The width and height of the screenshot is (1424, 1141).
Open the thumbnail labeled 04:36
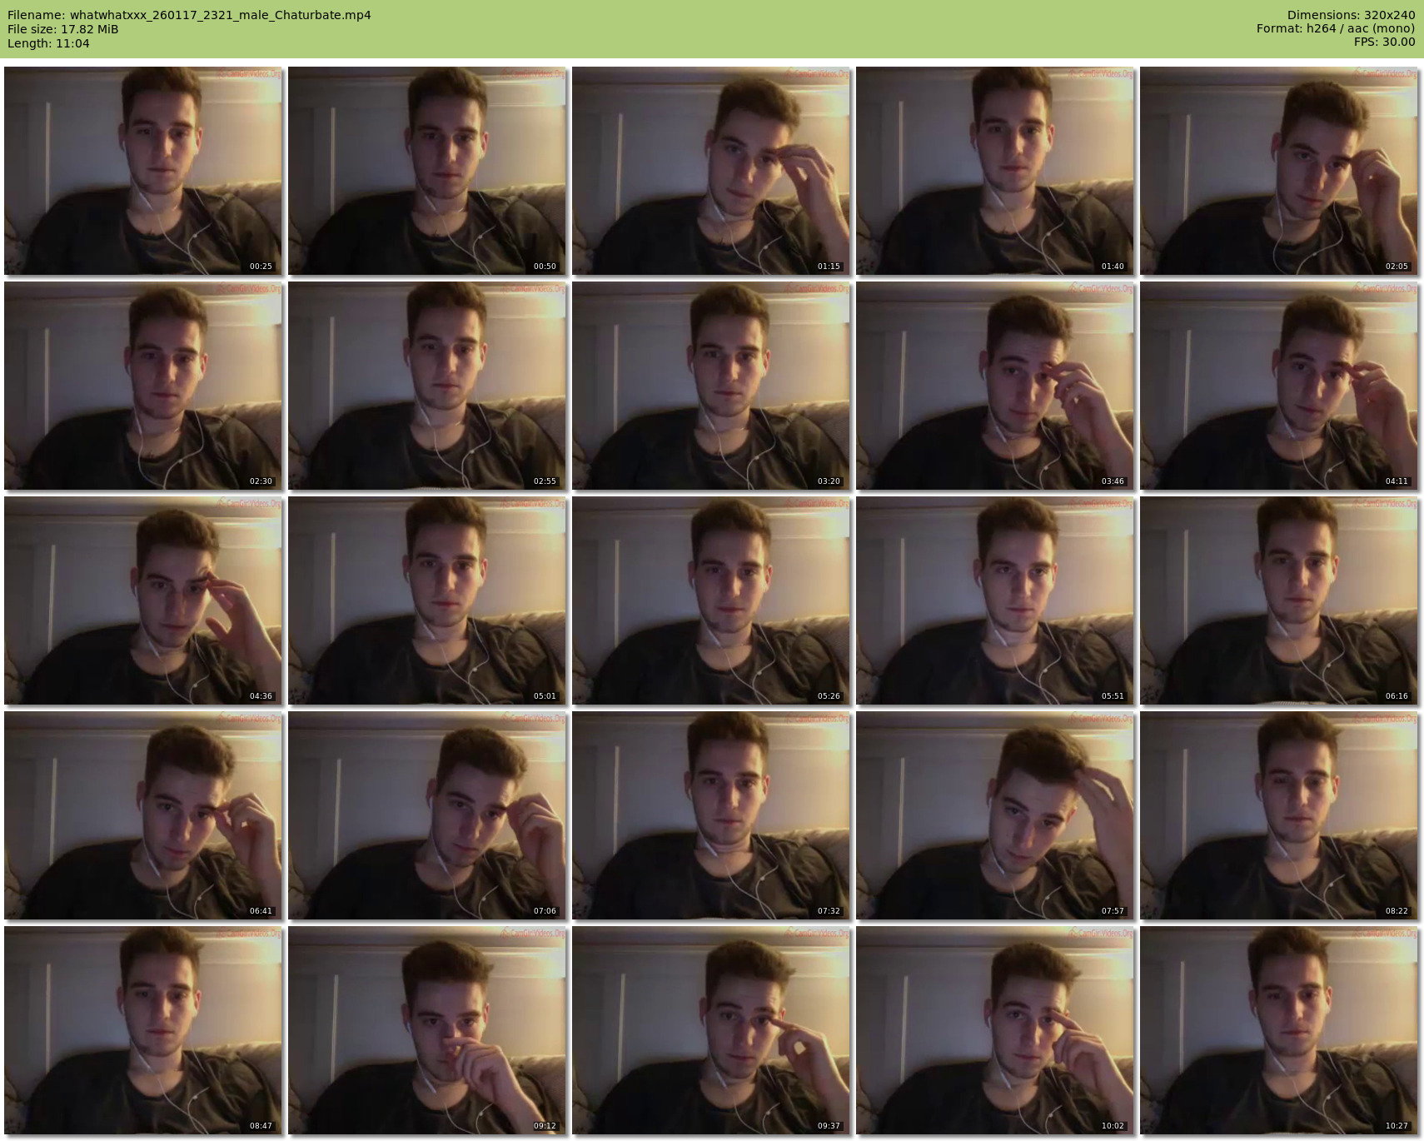(x=142, y=600)
